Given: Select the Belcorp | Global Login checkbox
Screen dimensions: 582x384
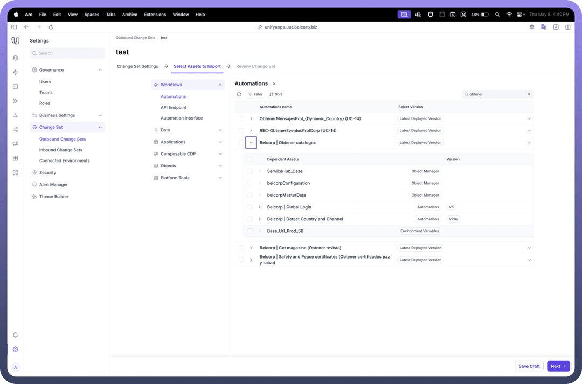Looking at the screenshot, I should tap(250, 207).
